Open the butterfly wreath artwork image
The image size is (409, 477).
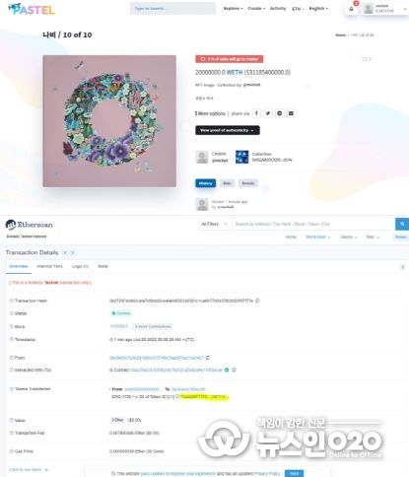(109, 121)
